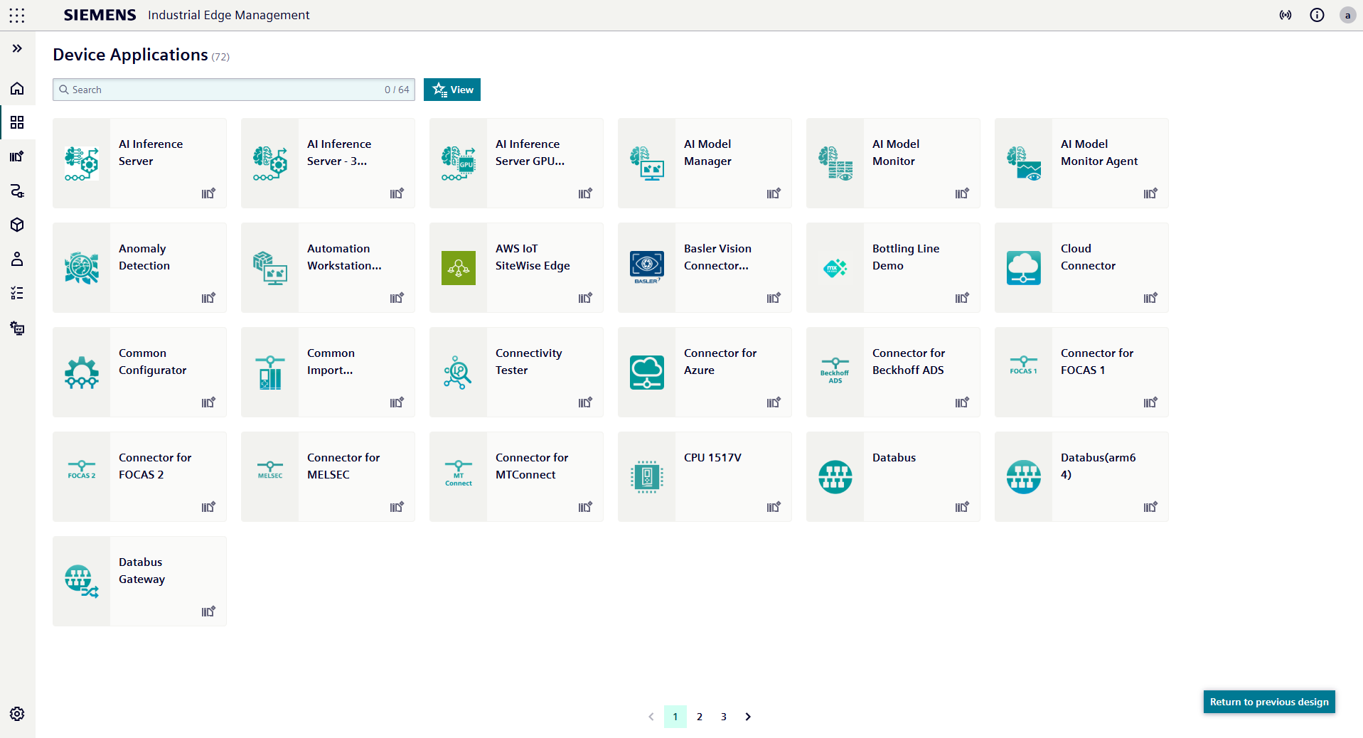Open the information icon in header
This screenshot has height=738, width=1363.
pos(1317,15)
